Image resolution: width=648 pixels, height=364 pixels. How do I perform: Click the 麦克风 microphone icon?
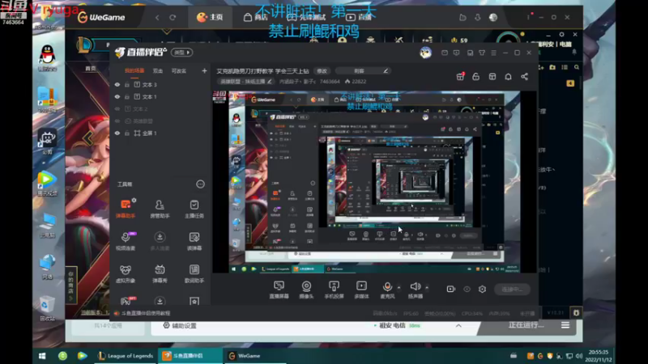click(x=387, y=286)
